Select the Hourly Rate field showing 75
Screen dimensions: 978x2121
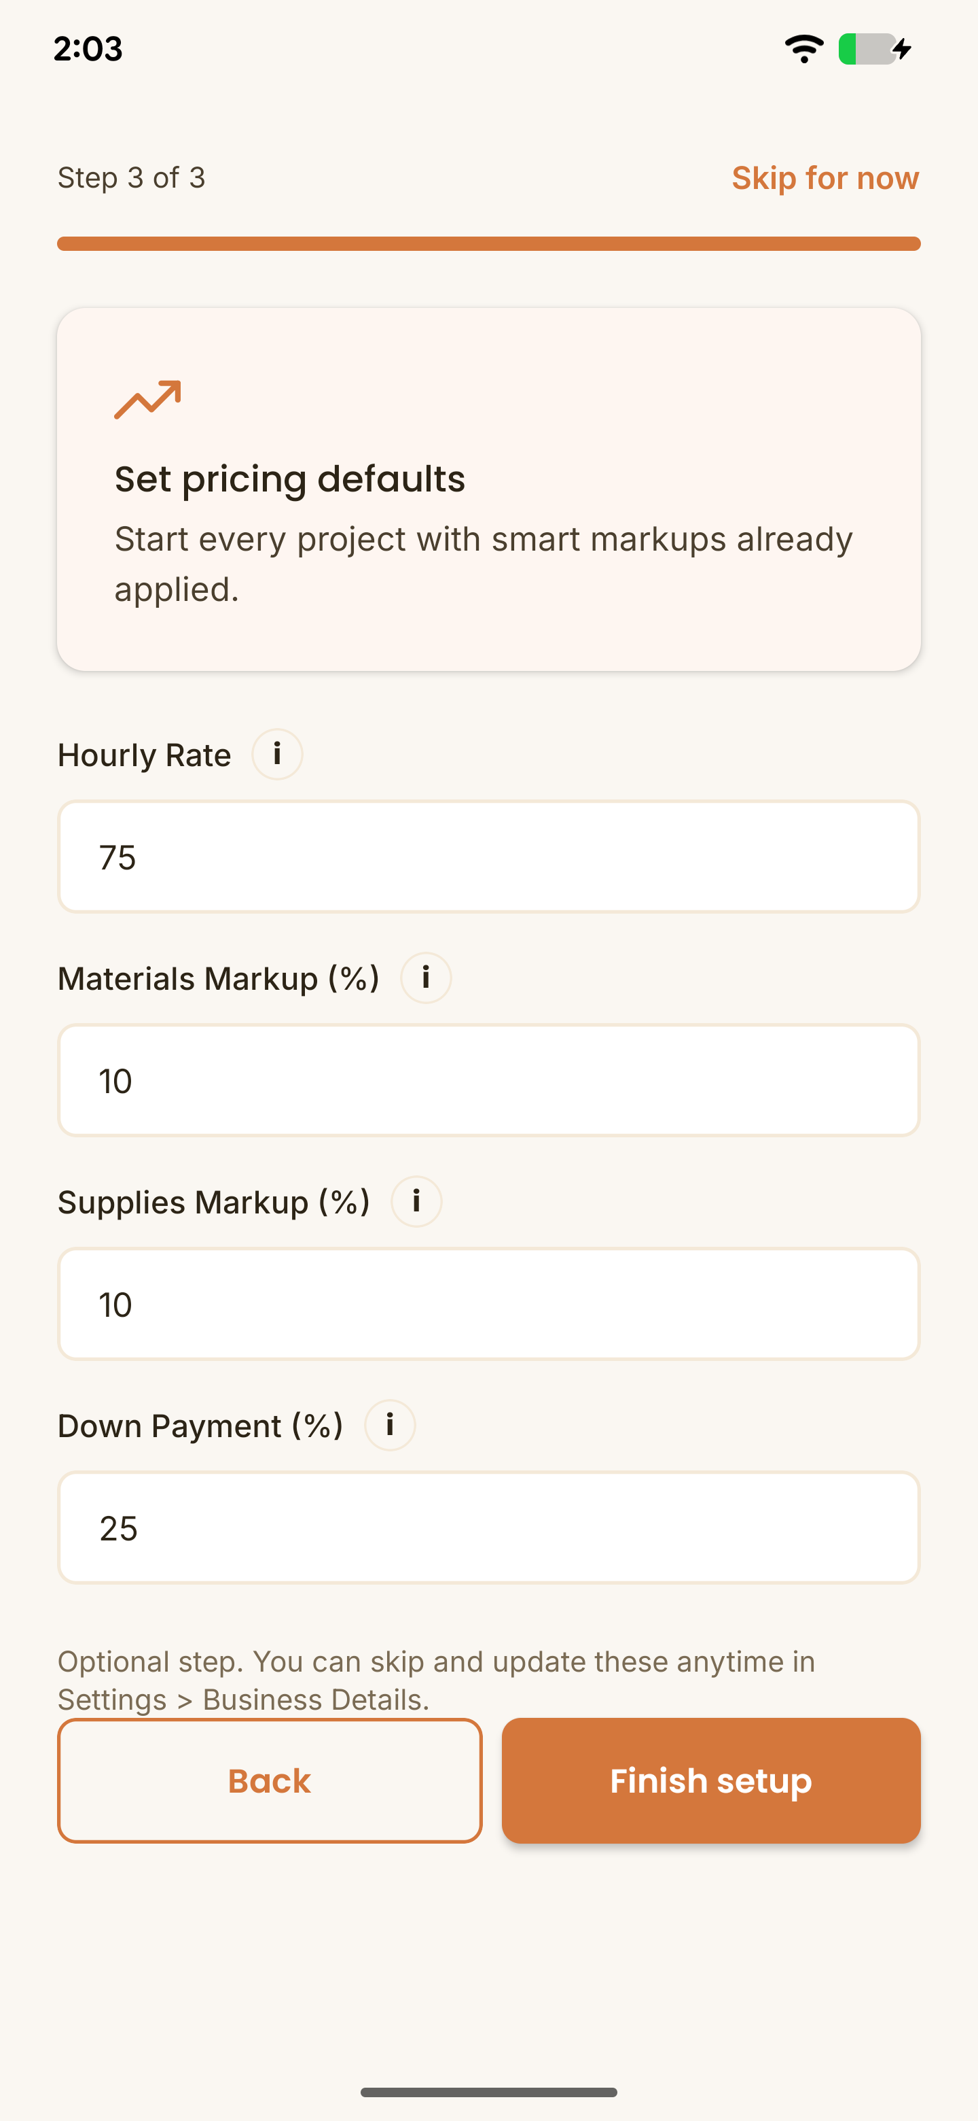click(488, 857)
